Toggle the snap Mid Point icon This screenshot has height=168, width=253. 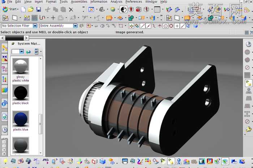point(148,26)
